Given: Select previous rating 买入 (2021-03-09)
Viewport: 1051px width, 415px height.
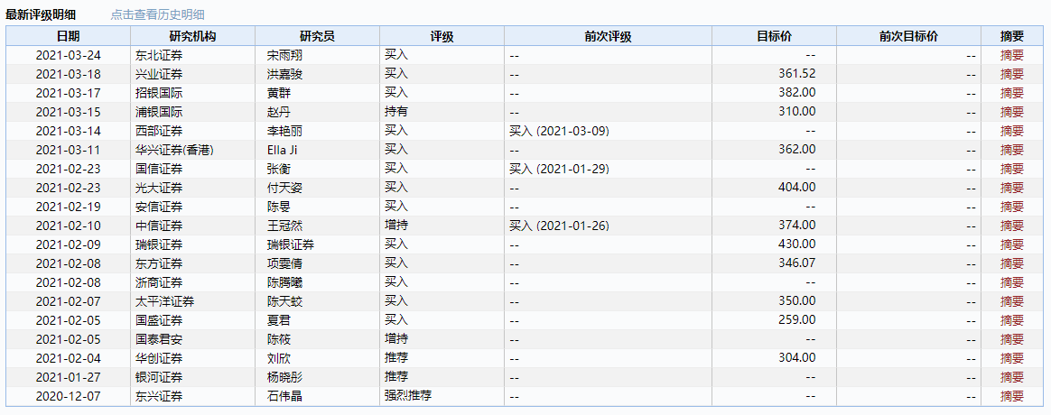Looking at the screenshot, I should [x=559, y=131].
